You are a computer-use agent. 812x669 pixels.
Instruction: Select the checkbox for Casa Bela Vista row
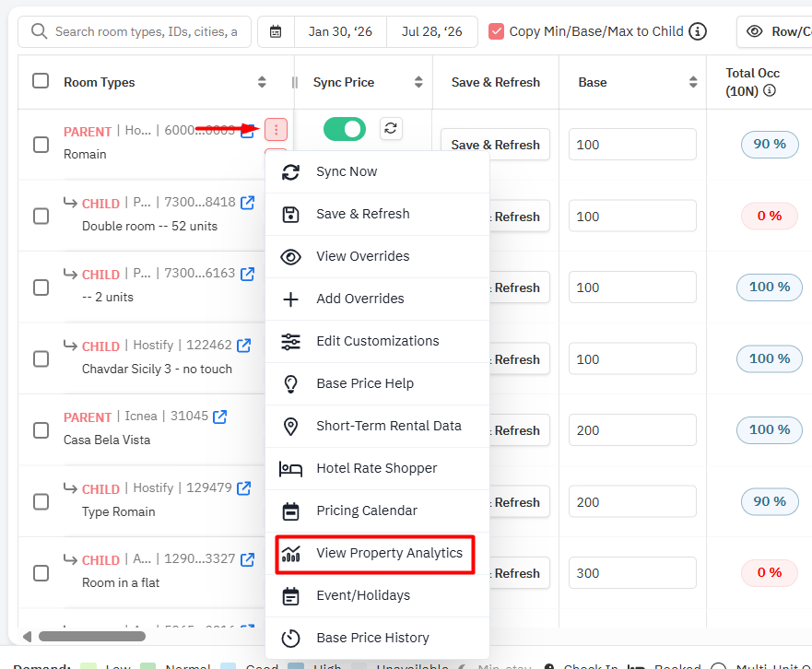(x=41, y=430)
